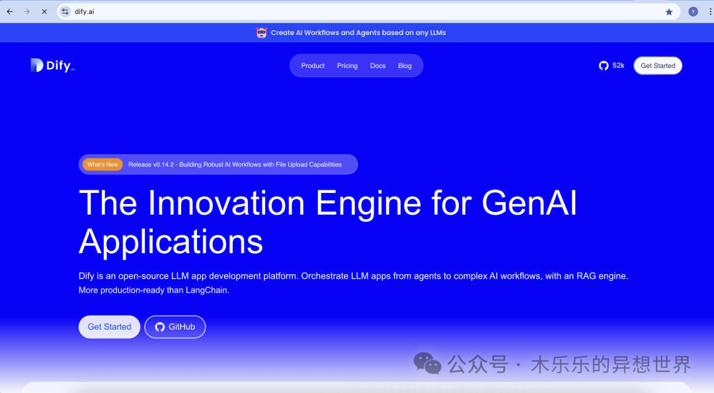The height and width of the screenshot is (393, 714).
Task: Open Chrome's three-dot menu
Action: (x=710, y=12)
